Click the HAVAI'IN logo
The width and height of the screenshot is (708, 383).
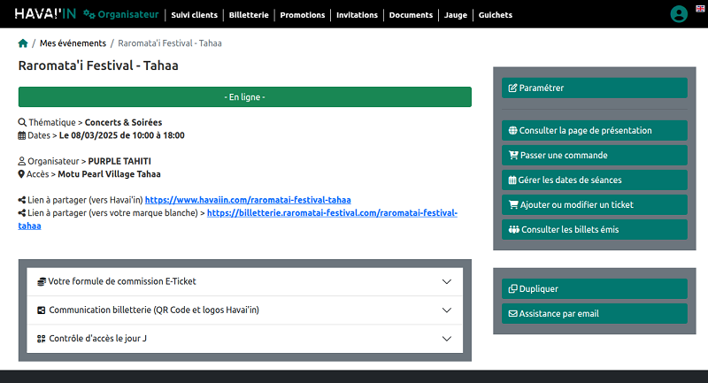coord(44,14)
